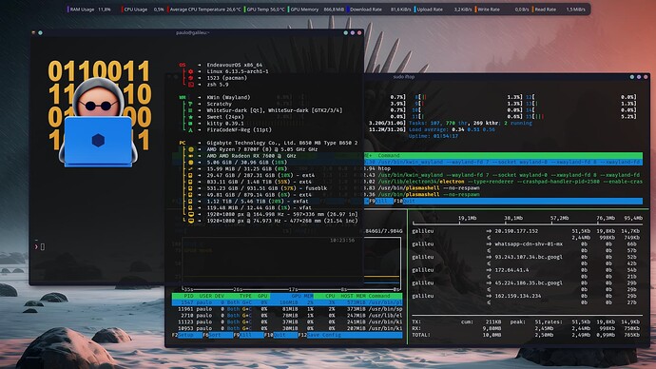Click Quit in htop function bar

(409, 201)
